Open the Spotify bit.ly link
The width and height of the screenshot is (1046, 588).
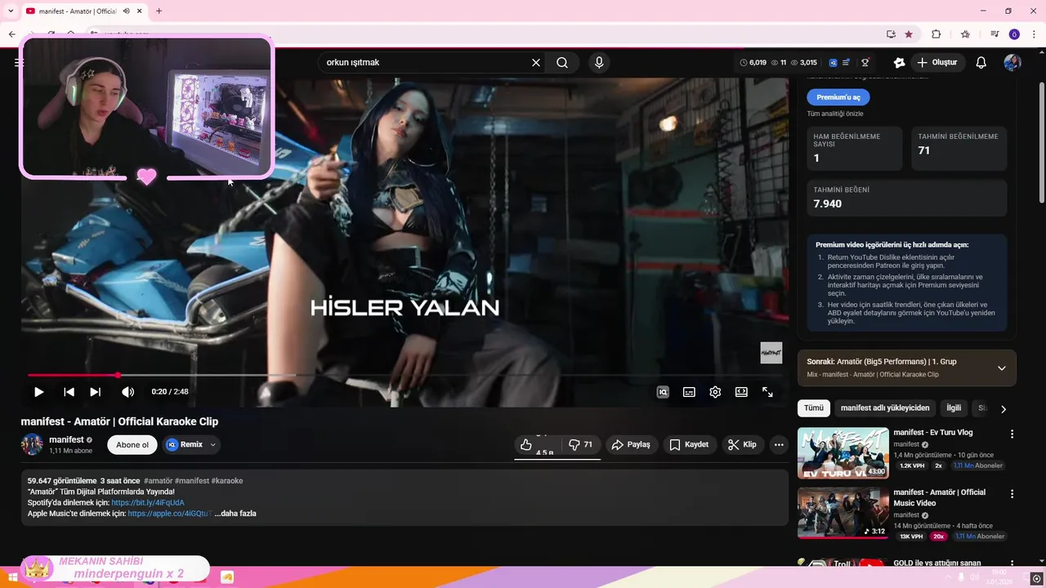(x=148, y=503)
